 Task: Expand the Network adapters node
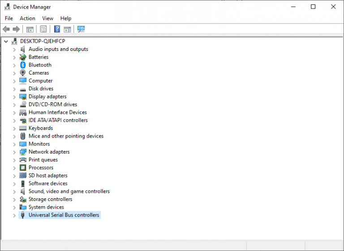point(14,152)
